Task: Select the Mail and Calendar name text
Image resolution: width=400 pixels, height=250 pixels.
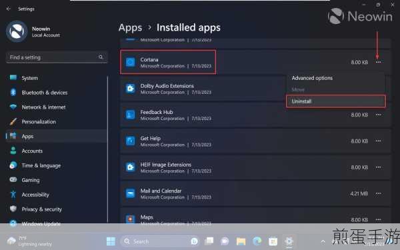Action: pyautogui.click(x=161, y=191)
